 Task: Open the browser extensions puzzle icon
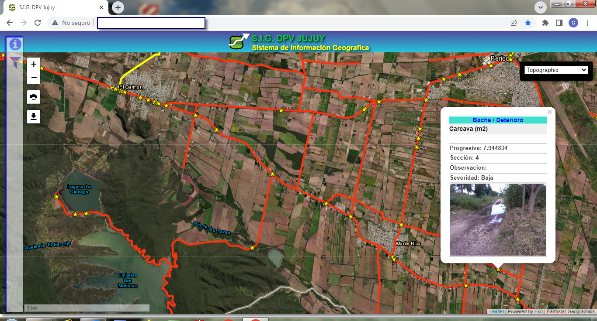[545, 23]
